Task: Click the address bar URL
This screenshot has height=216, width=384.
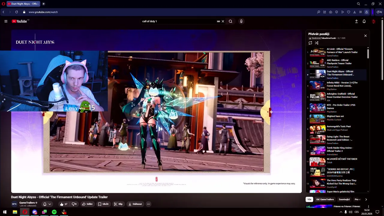Action: 43,12
